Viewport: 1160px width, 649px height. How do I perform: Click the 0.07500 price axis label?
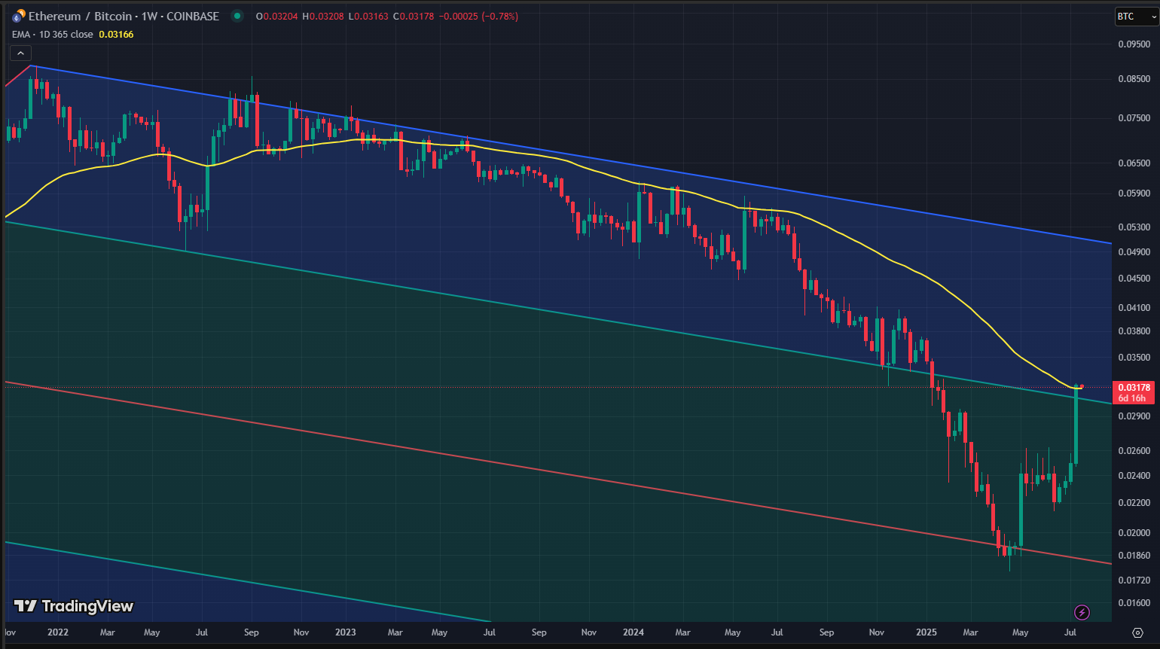click(x=1134, y=118)
